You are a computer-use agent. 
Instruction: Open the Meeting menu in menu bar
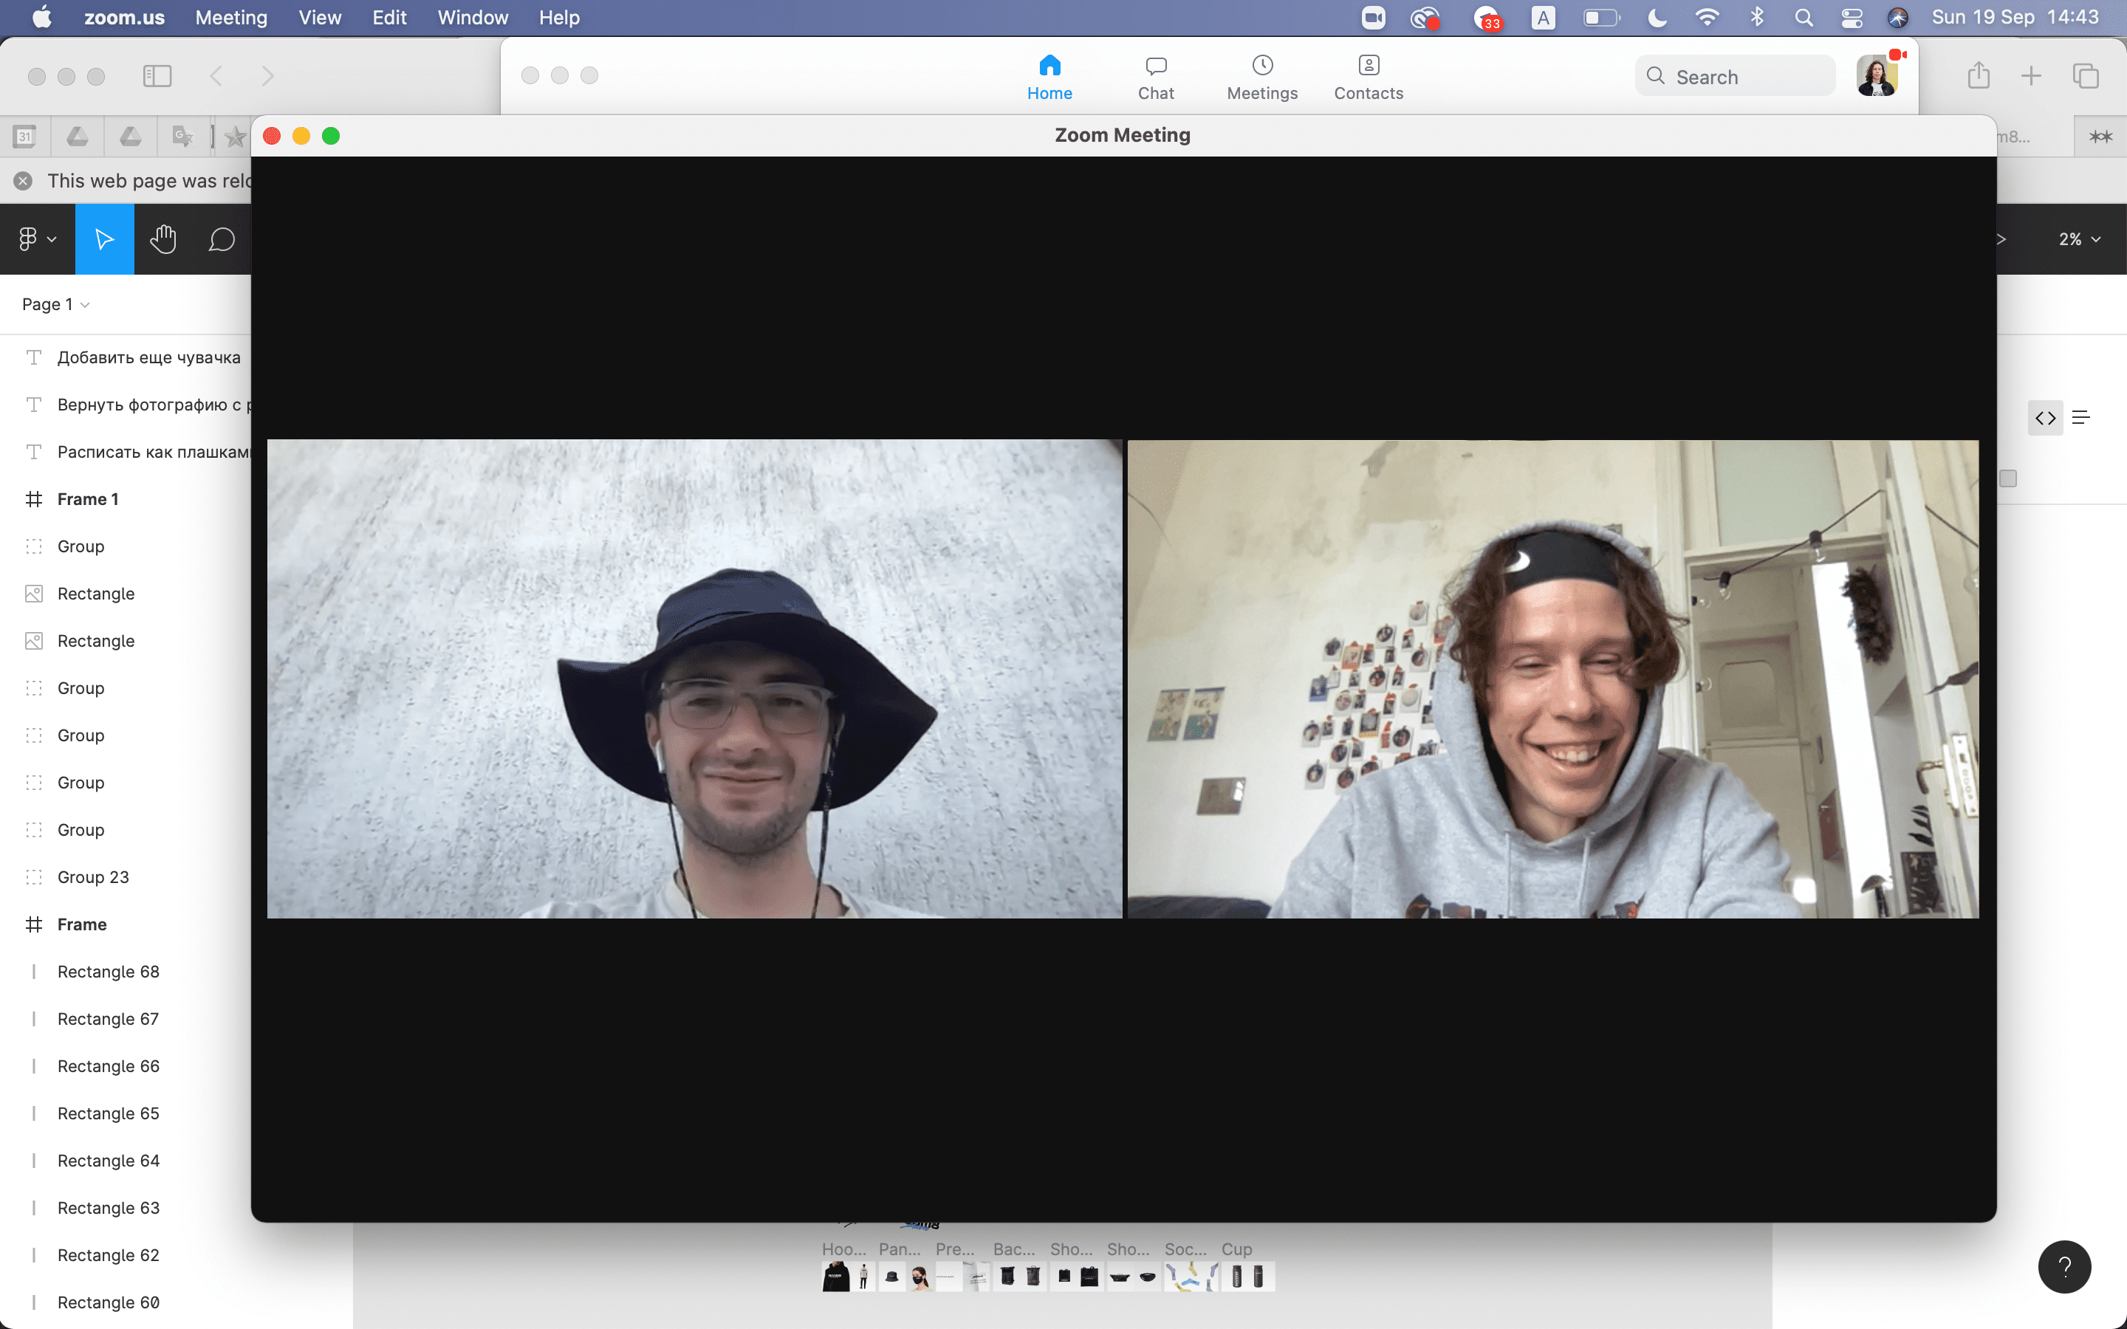[x=230, y=18]
